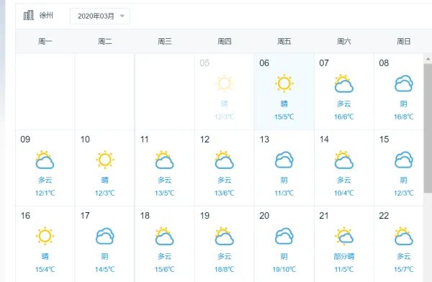Click the temperature 15/6℃ on day 18
Viewport: 432px width, 282px height.
[x=164, y=269]
